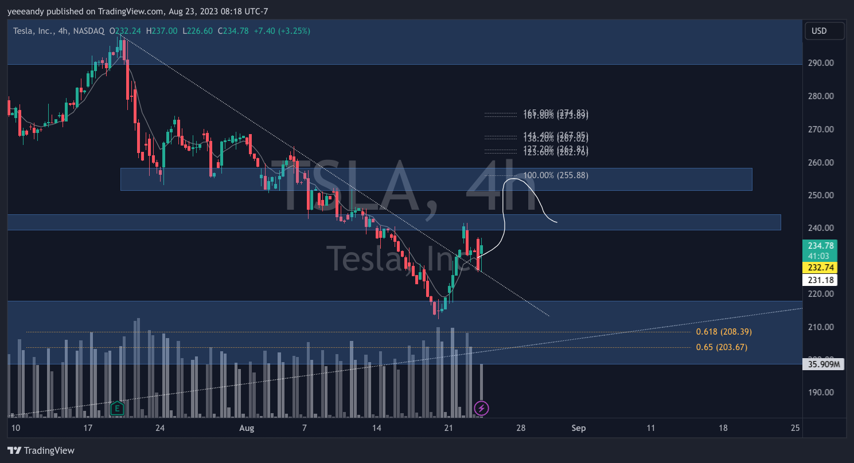Click the yeeeandy published header text

pyautogui.click(x=138, y=11)
